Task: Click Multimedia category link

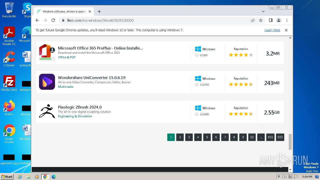Action: (x=65, y=87)
